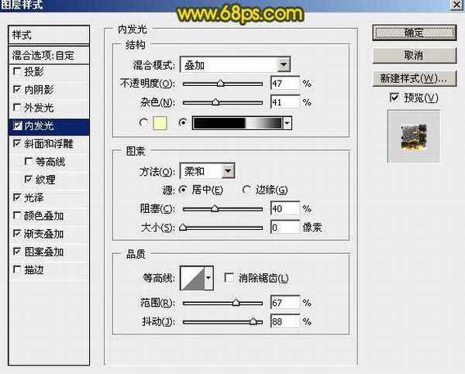Screen dimensions: 465x374
Task: Click the 确定 OK button
Action: tap(413, 33)
